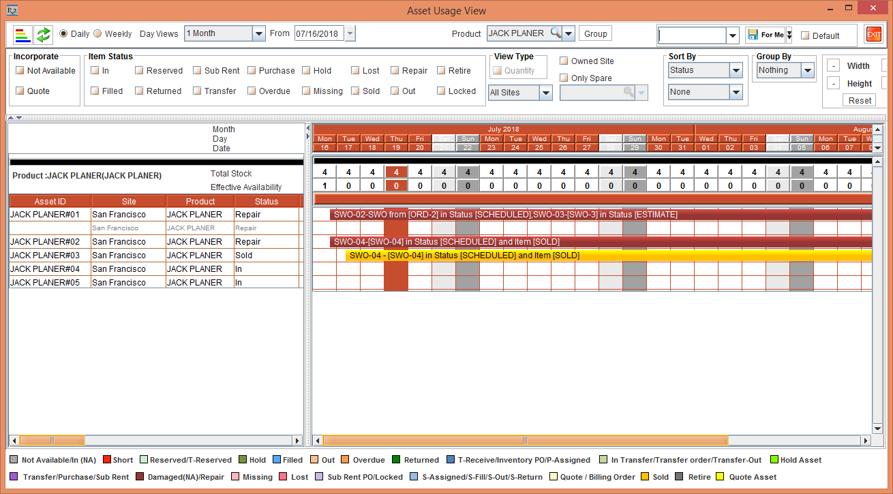Screen dimensions: 893x494
Task: Click the For Me save icon
Action: [x=752, y=35]
